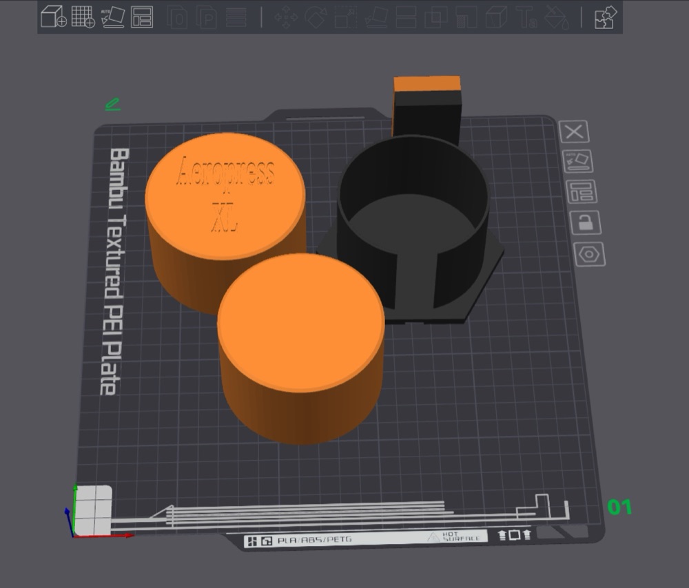The height and width of the screenshot is (588, 689).
Task: Arrange objects on this plate
Action: click(582, 191)
